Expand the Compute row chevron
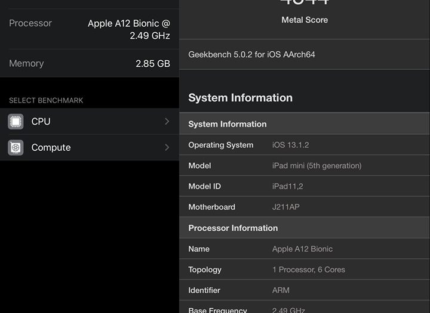This screenshot has height=313, width=430. click(x=167, y=148)
